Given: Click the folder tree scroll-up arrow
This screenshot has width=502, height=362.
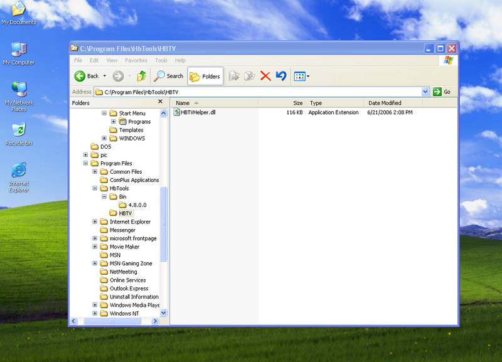Looking at the screenshot, I should (x=164, y=113).
